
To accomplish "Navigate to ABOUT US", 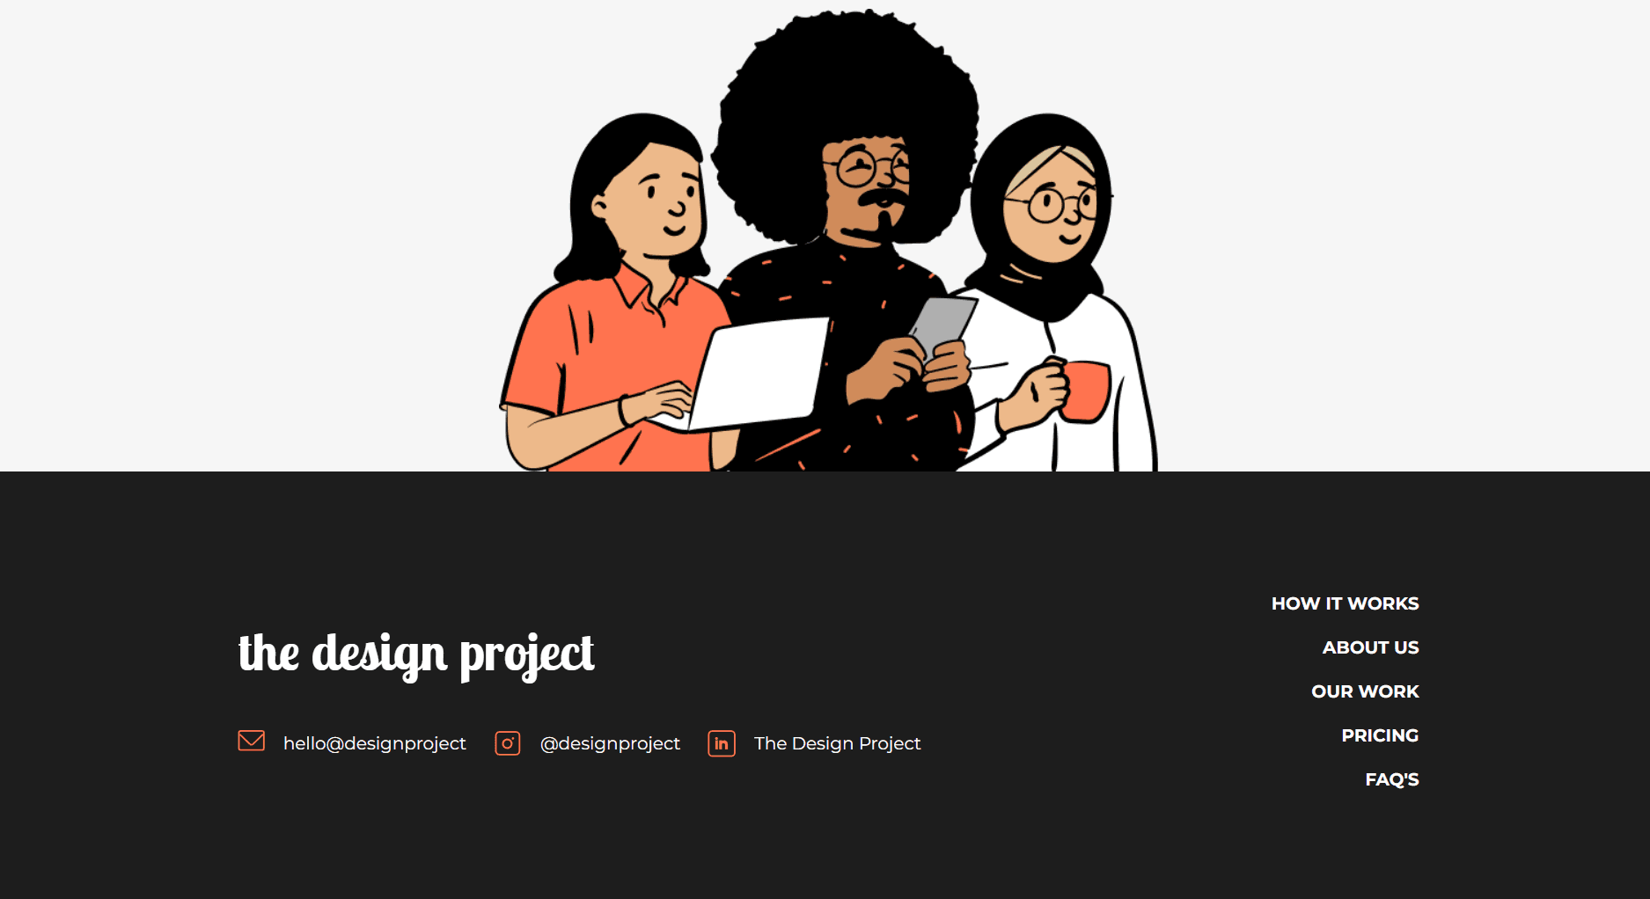I will click(1371, 647).
